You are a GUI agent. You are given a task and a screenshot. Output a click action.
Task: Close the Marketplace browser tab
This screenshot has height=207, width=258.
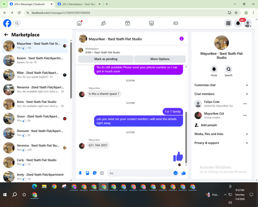(x=100, y=4)
